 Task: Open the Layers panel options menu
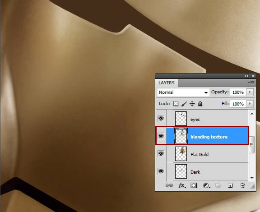pyautogui.click(x=251, y=83)
